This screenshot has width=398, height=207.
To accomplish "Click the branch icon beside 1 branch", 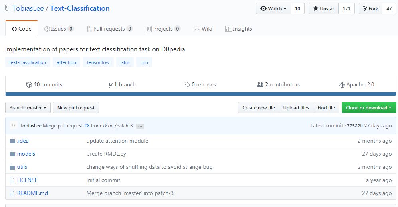I will click(x=110, y=85).
